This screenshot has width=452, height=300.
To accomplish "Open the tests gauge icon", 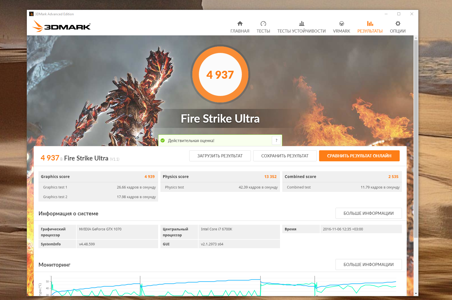I will (x=263, y=23).
